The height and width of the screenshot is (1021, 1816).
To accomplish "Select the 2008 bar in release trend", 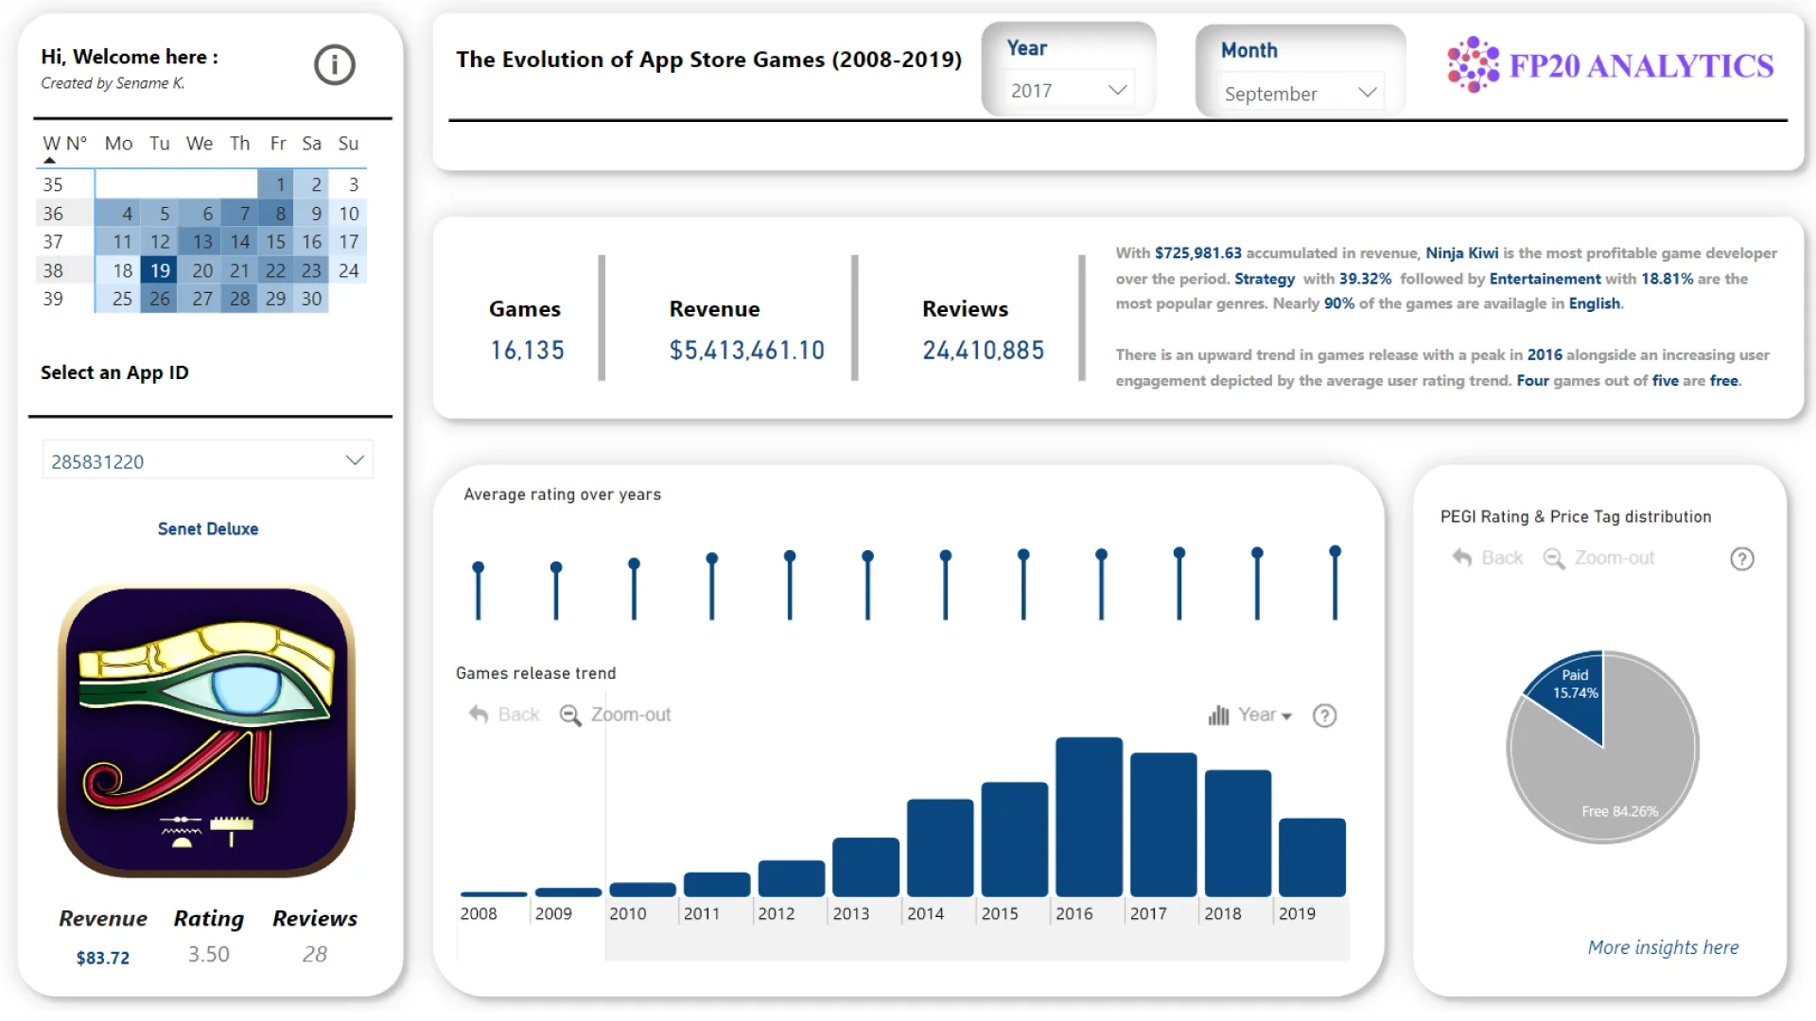I will 494,893.
